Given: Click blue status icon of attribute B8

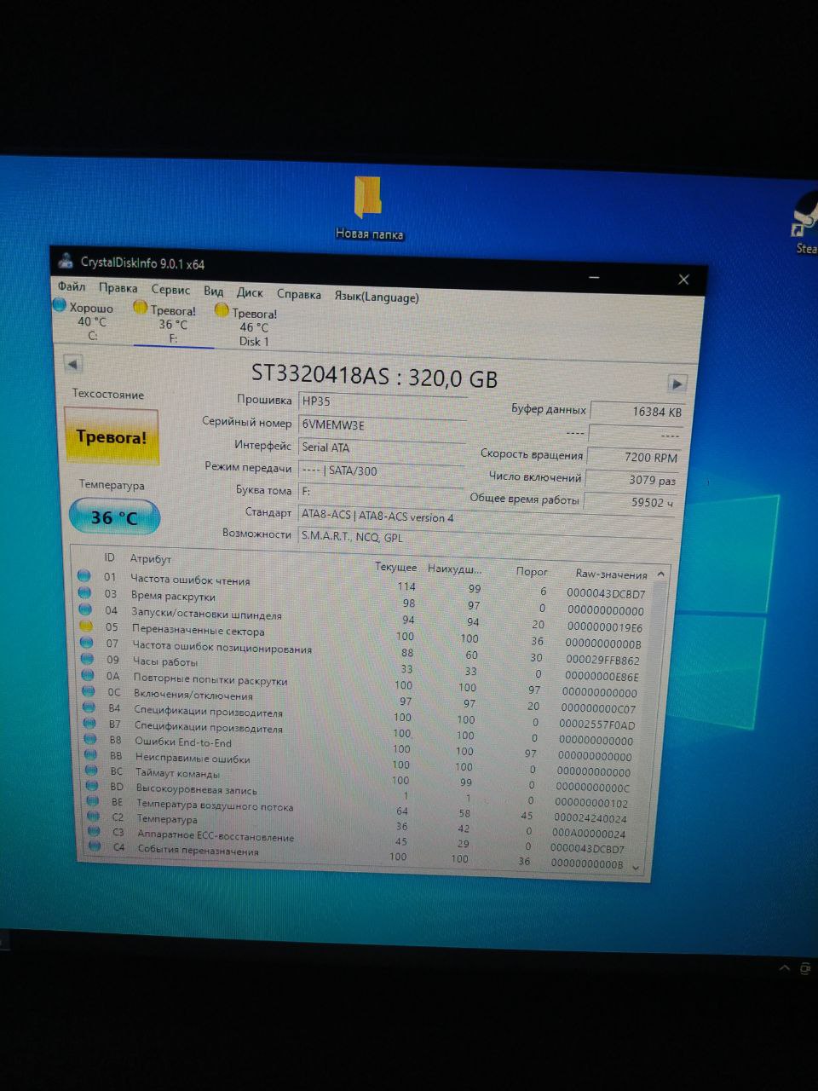Looking at the screenshot, I should 90,738.
